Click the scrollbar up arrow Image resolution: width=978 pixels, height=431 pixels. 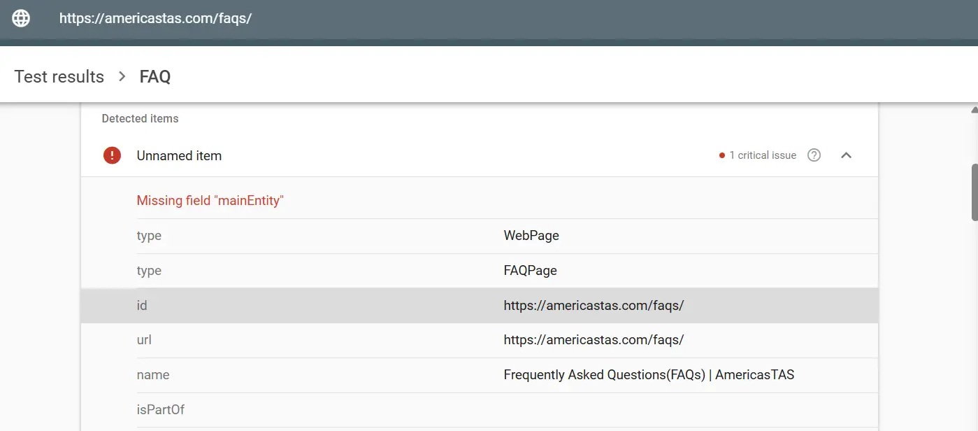coord(974,109)
